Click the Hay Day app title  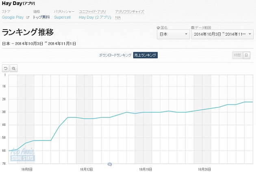tap(12, 3)
